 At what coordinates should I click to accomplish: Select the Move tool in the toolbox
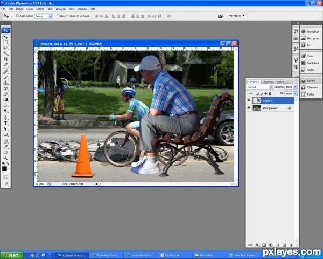point(5,37)
